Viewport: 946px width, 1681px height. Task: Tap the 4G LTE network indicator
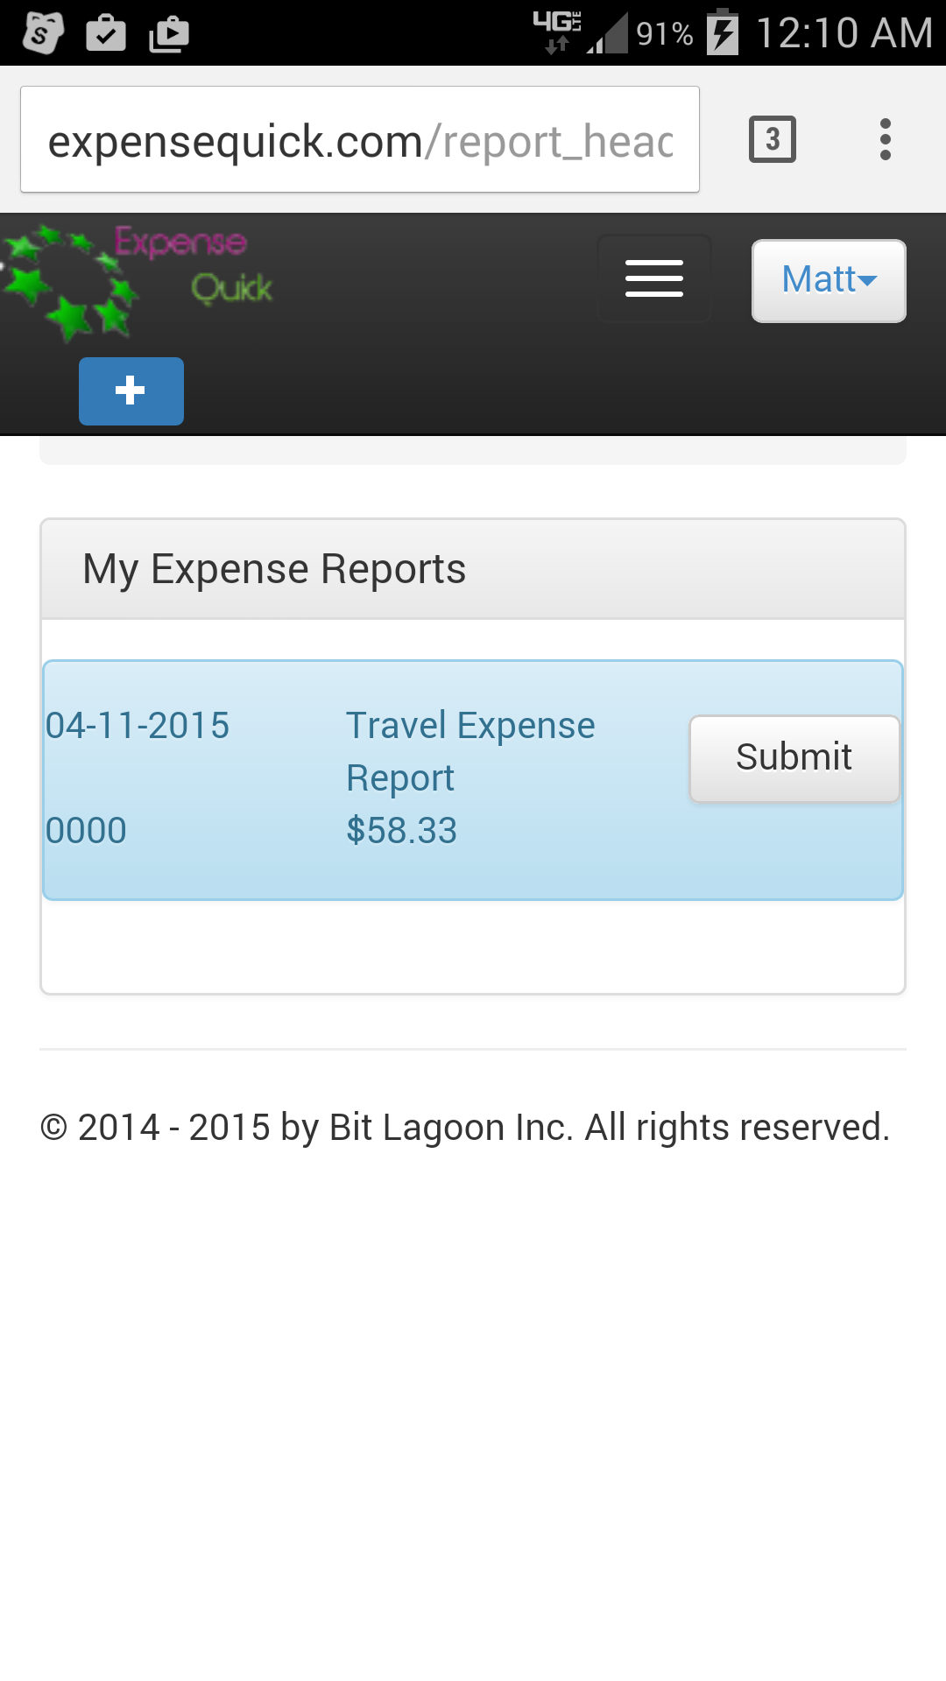coord(557,32)
